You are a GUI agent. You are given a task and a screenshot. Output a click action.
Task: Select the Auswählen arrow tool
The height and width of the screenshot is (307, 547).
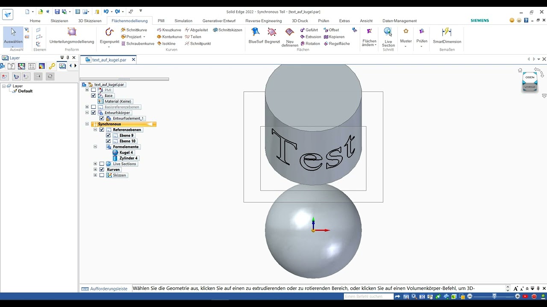click(13, 35)
